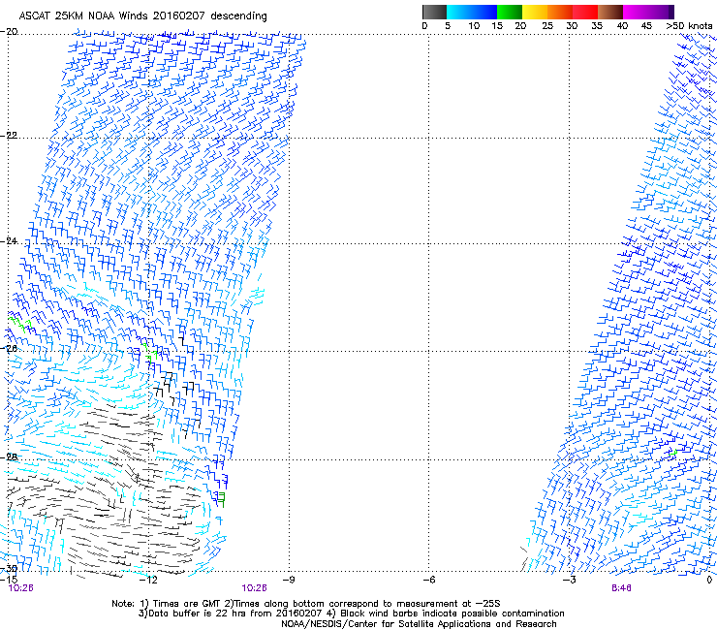Click the 10:28 time label below -15
Viewport: 717px width, 630px height.
click(x=21, y=588)
